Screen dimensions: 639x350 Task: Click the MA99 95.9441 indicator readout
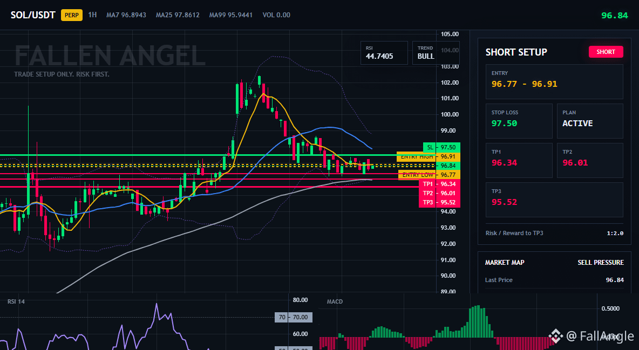[230, 15]
